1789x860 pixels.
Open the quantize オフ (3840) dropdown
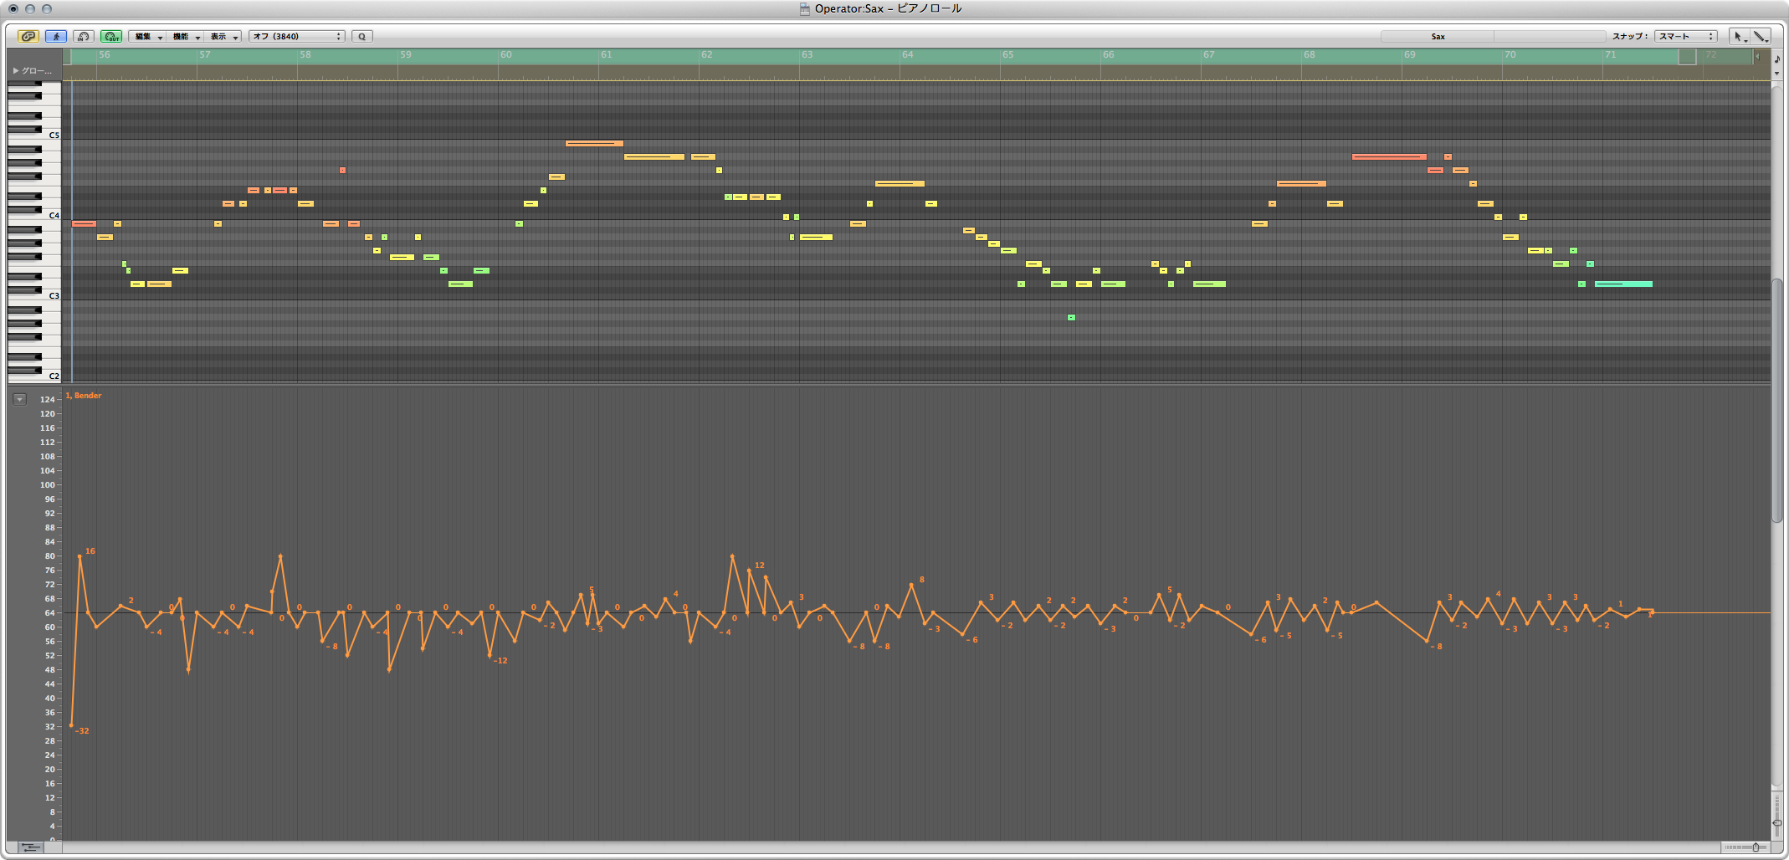pyautogui.click(x=296, y=36)
